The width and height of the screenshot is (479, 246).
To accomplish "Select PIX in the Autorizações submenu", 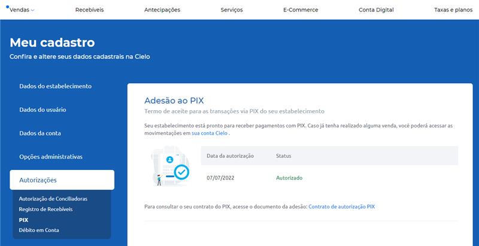I will 23,220.
